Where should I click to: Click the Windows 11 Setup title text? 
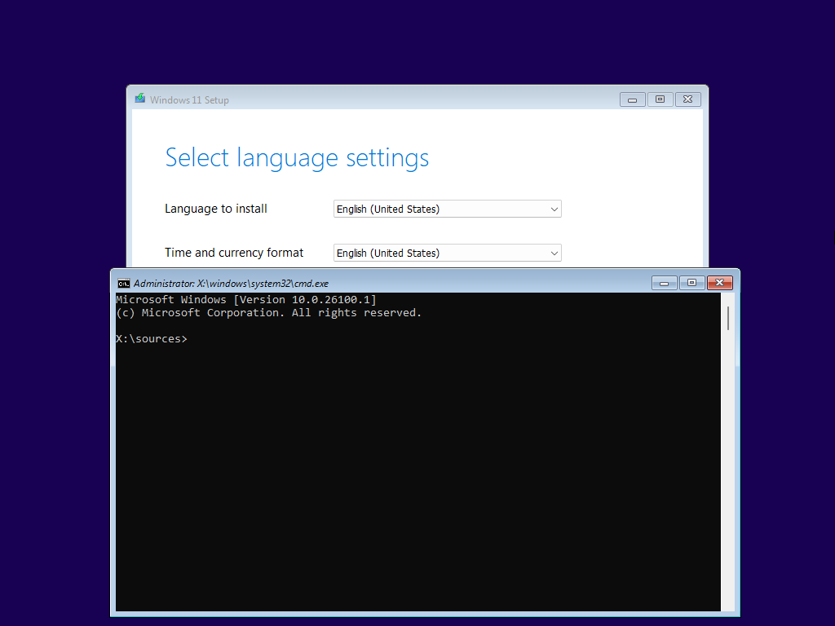(189, 100)
